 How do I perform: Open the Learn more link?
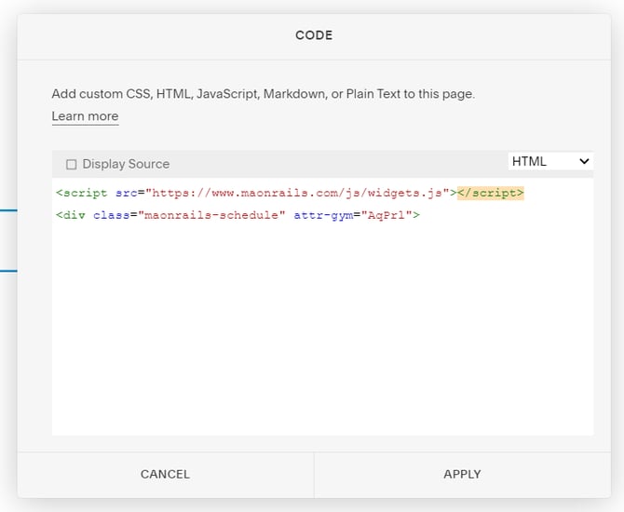[x=85, y=116]
